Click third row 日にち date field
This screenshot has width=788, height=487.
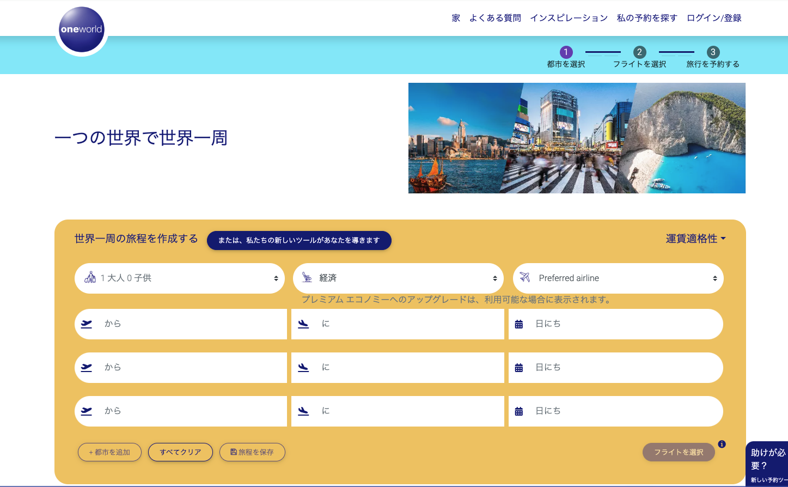(616, 411)
